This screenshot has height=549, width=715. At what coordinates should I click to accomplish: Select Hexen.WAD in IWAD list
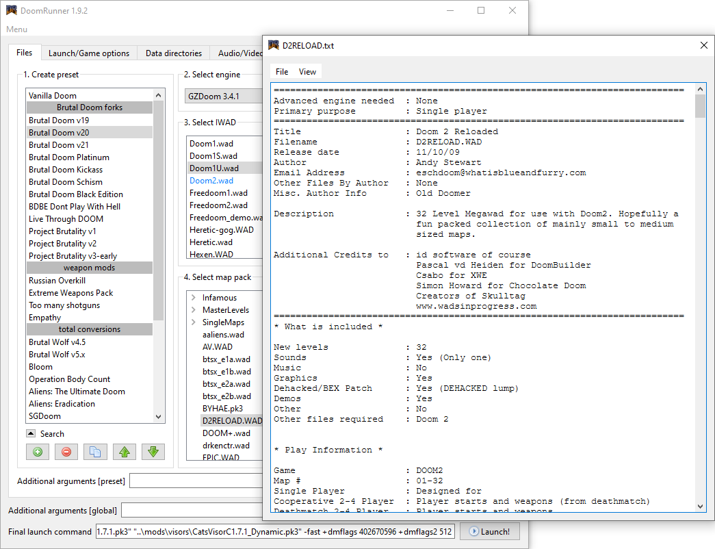pos(224,254)
